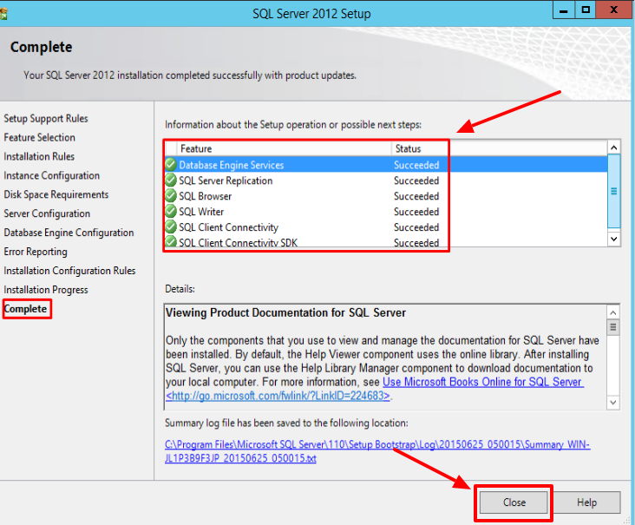
Task: Click Installation Configuration Rules step
Action: tap(69, 271)
